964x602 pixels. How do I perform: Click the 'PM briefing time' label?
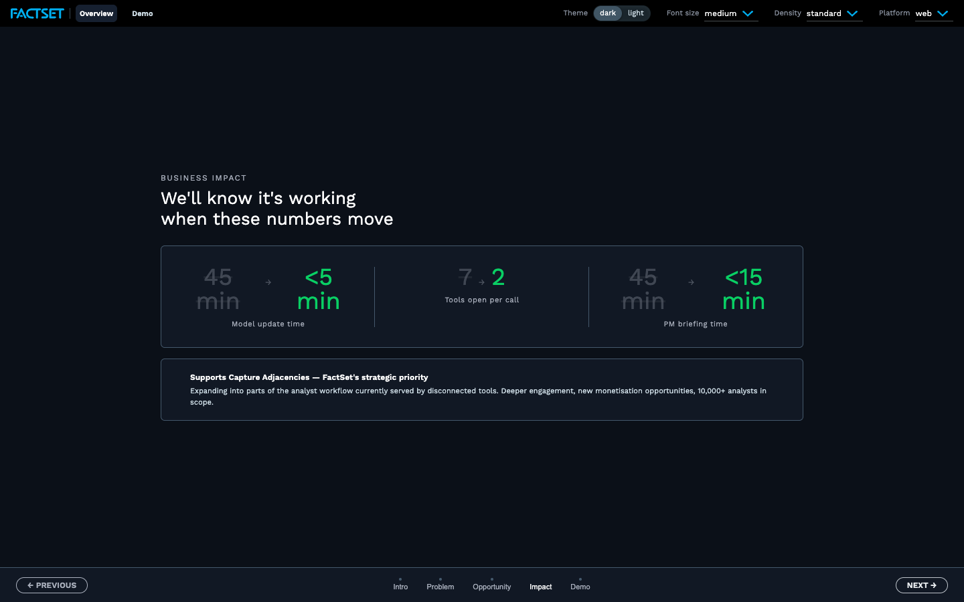pos(696,324)
